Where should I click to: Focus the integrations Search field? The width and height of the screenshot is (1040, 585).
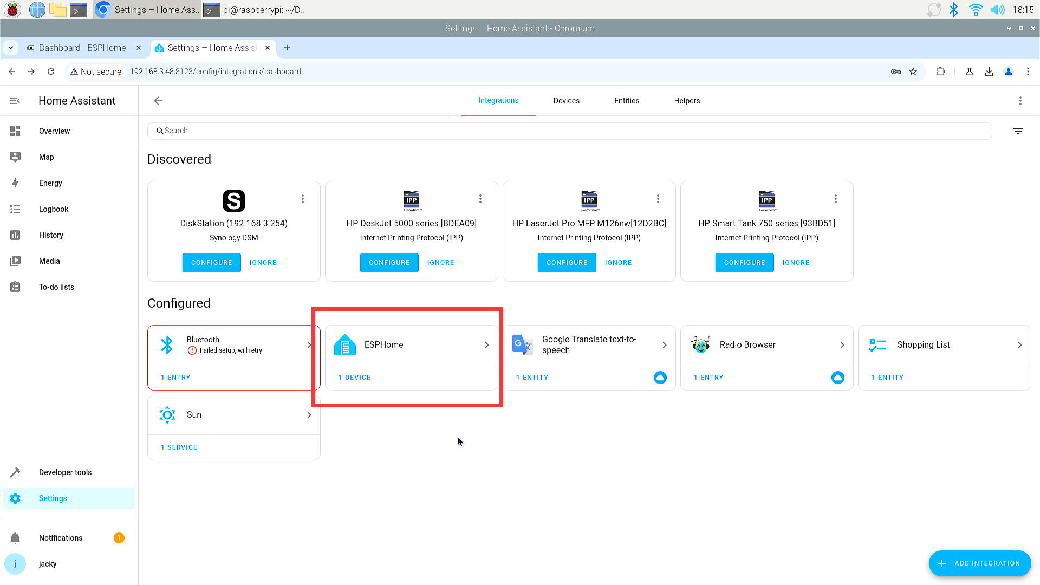coord(570,131)
